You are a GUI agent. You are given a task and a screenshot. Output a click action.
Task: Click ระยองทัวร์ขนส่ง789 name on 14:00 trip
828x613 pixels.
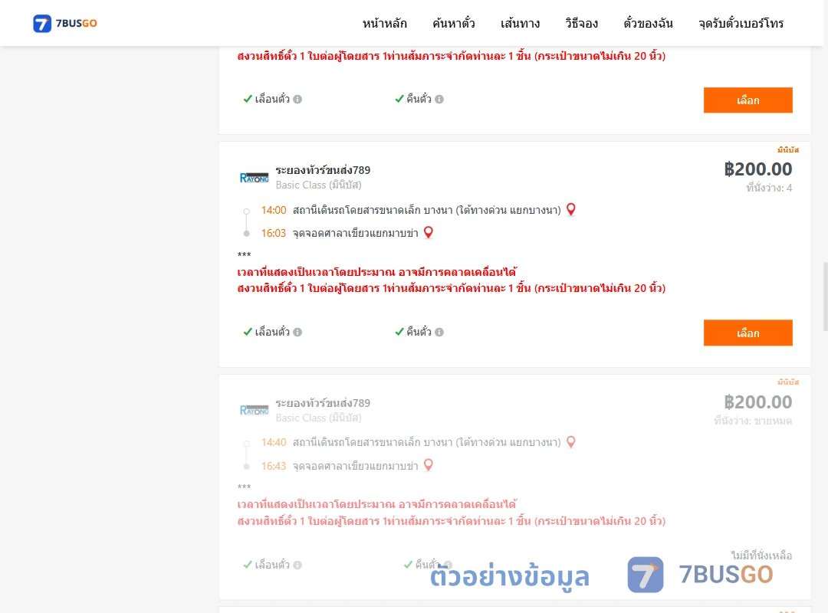[x=323, y=170]
